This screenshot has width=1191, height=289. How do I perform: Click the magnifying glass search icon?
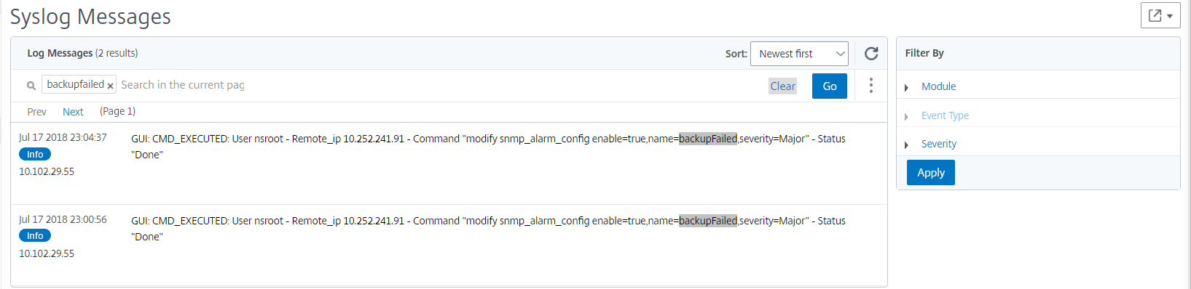(x=31, y=86)
